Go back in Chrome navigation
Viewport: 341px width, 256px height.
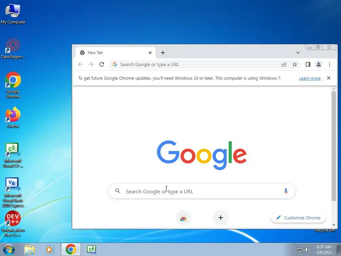[x=80, y=64]
